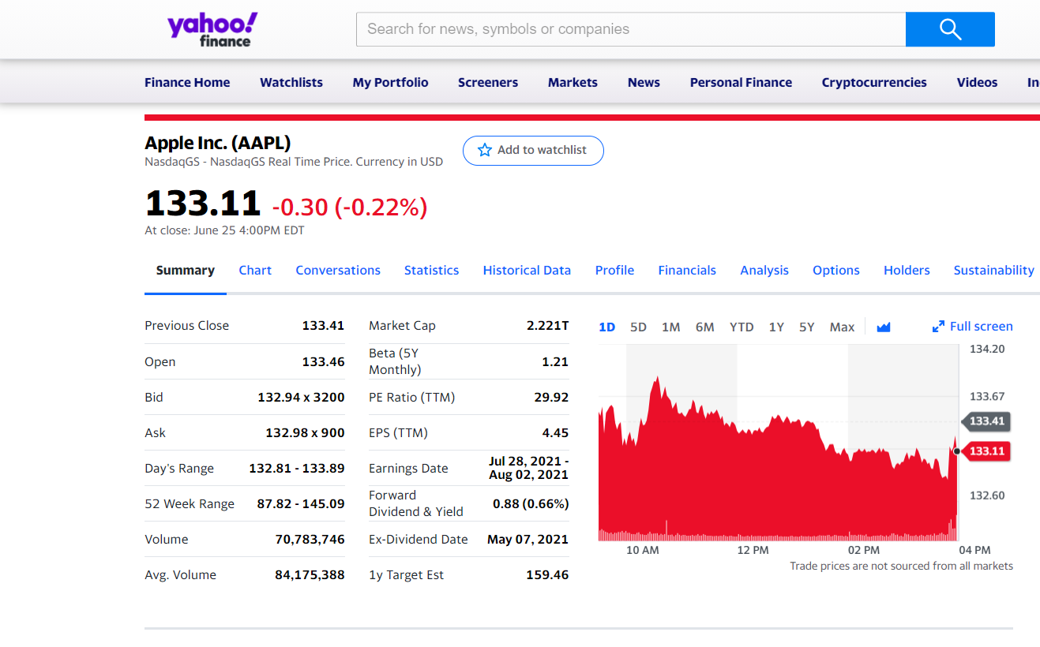Screen dimensions: 1040x647
Task: Click the Previous Close value 133.41
Action: (323, 325)
